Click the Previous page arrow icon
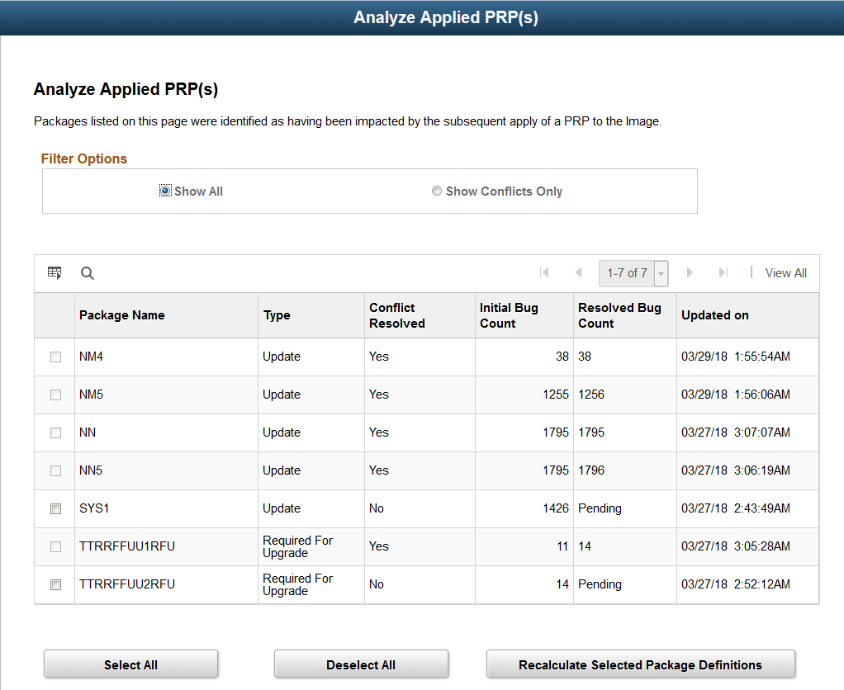The image size is (844, 690). [577, 272]
